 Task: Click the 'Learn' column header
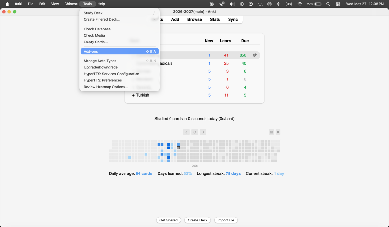click(x=225, y=41)
